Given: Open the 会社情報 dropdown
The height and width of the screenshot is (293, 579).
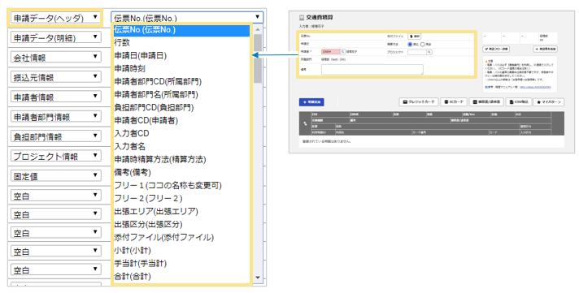Looking at the screenshot, I should tap(56, 57).
